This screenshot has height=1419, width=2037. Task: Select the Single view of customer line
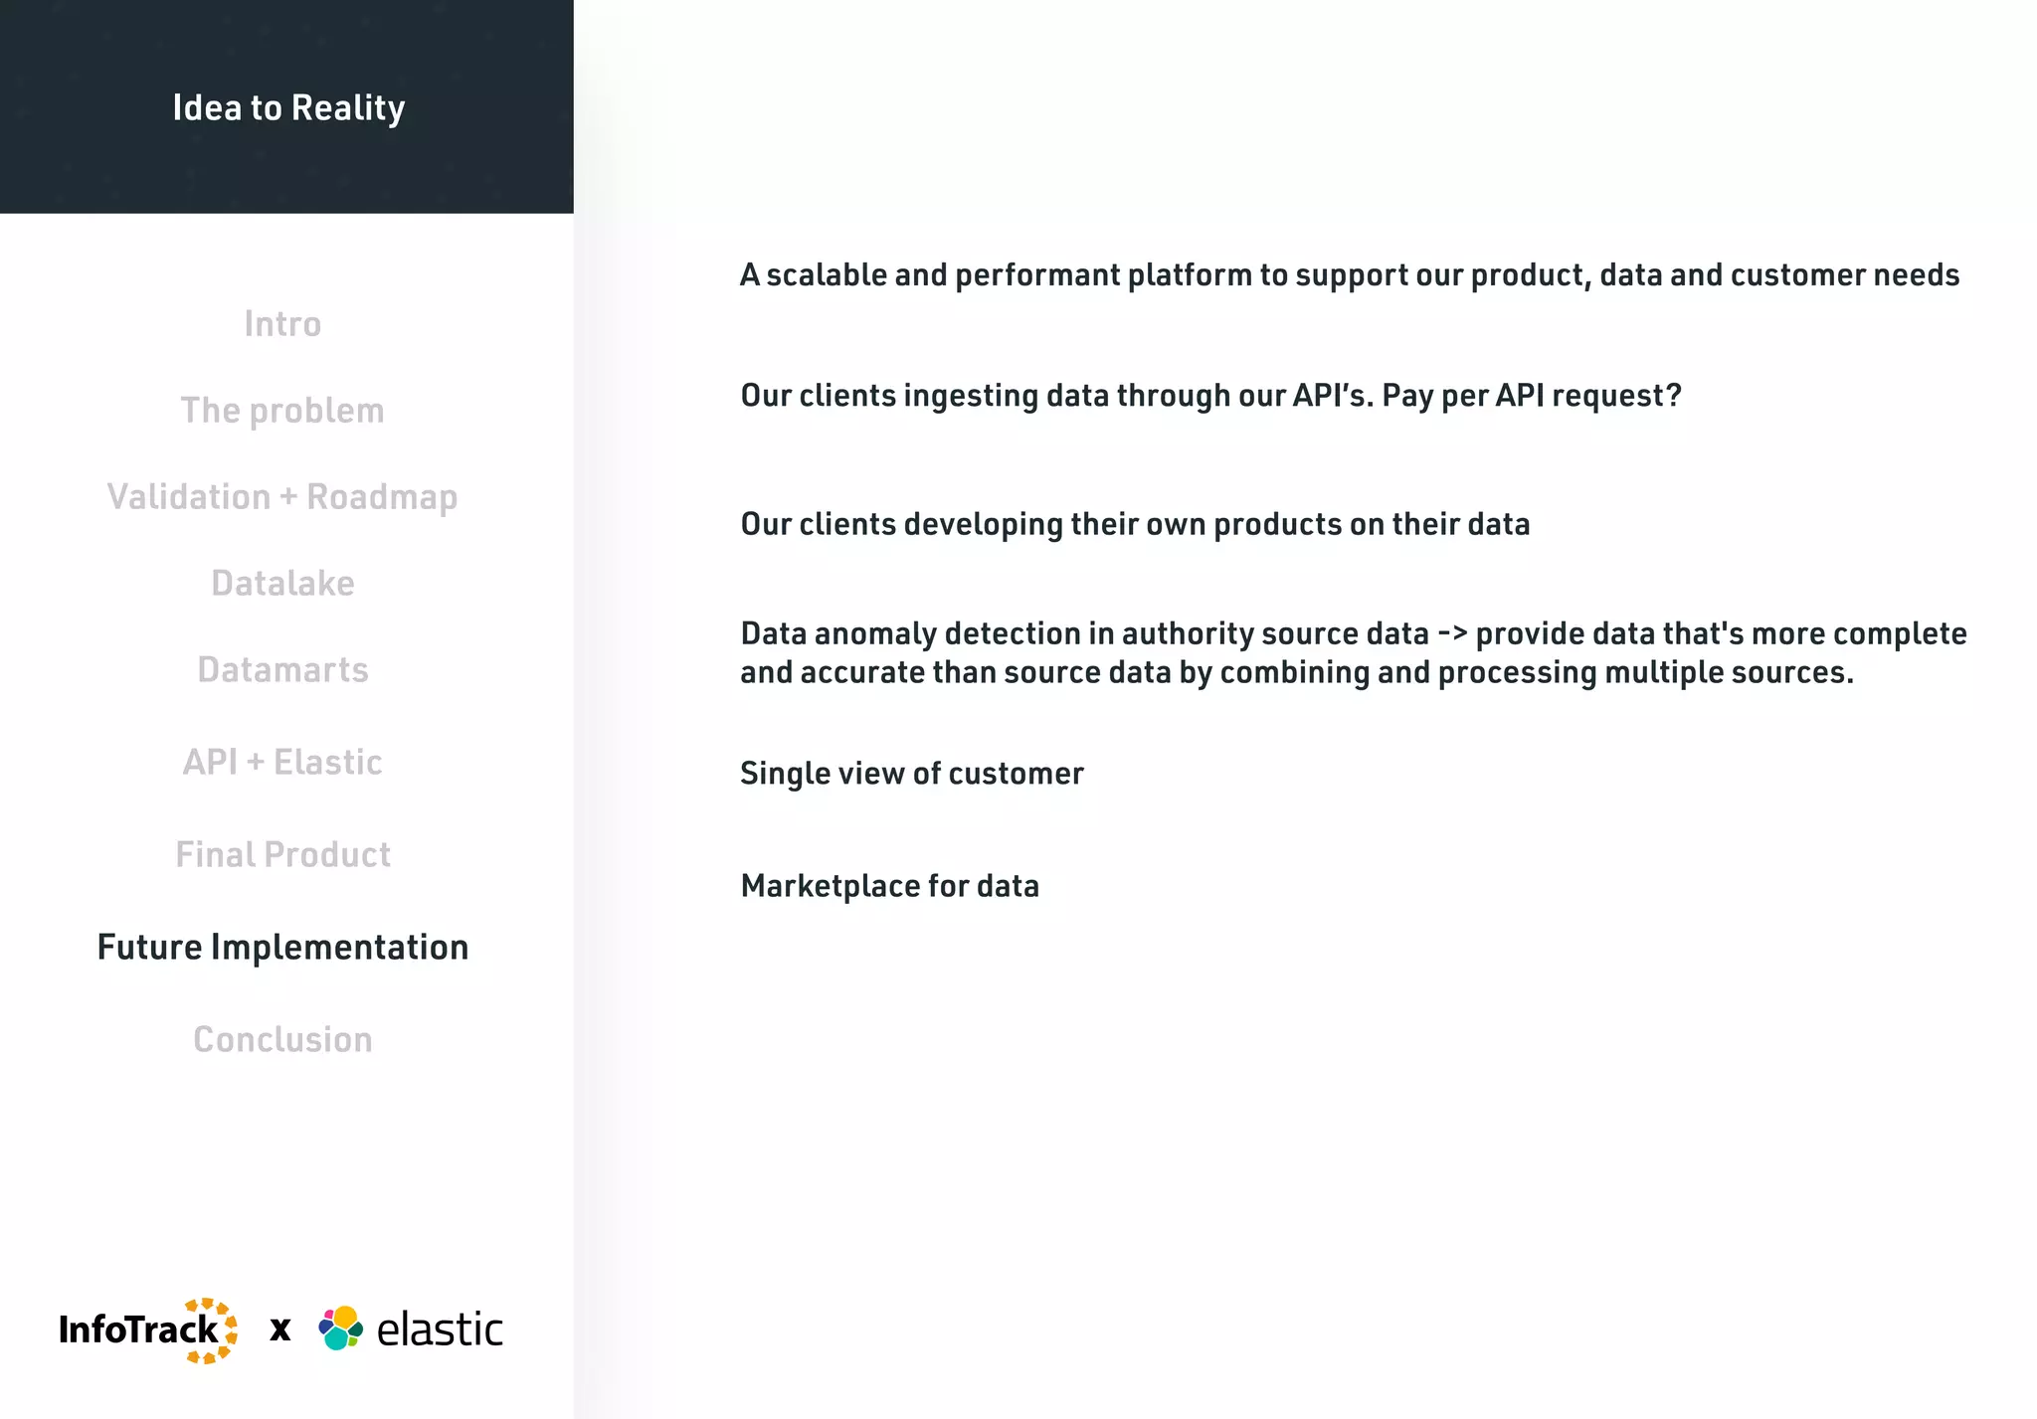pyautogui.click(x=911, y=774)
